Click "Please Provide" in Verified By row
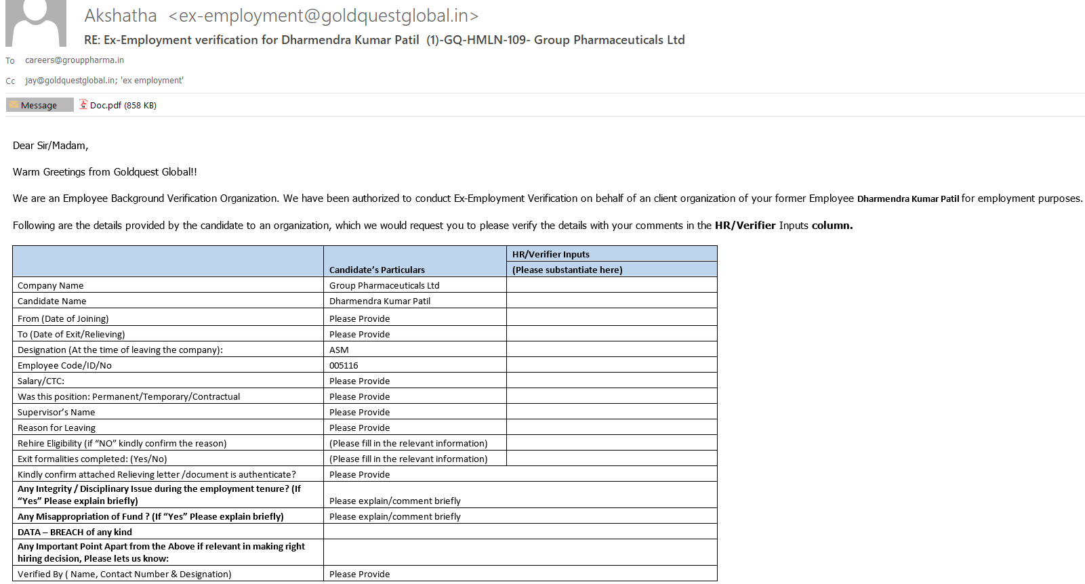The image size is (1085, 584). click(359, 574)
